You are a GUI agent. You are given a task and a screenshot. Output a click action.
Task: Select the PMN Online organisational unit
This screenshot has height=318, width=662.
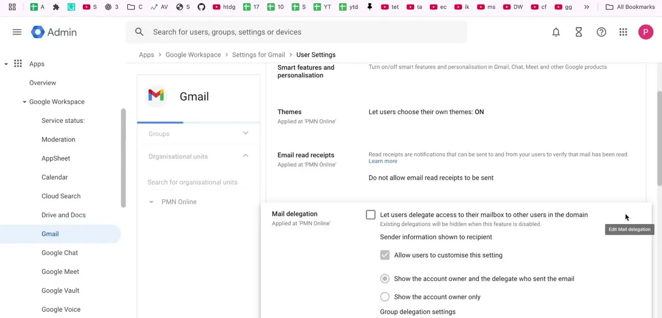[x=179, y=202]
